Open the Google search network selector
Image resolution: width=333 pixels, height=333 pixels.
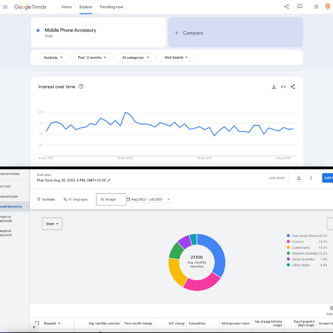pyautogui.click(x=111, y=199)
